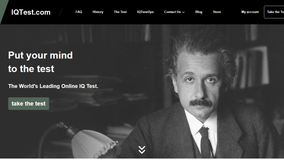Go to the Store page

coord(217,12)
